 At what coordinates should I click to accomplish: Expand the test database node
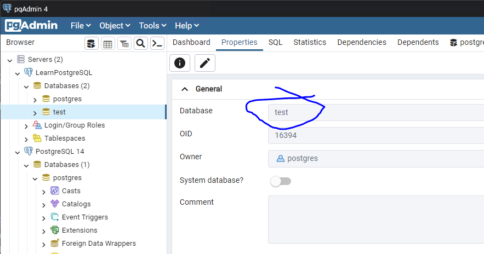point(35,113)
